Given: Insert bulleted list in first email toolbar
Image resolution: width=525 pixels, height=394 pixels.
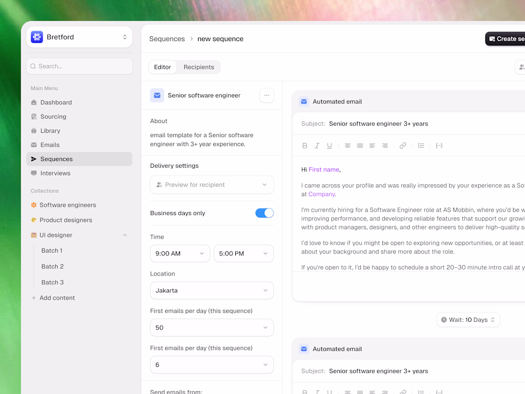Looking at the screenshot, I should 421,146.
